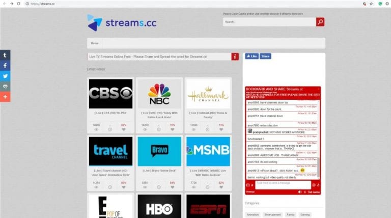This screenshot has height=218, width=391.
Task: Open the NBC live stream title link
Action: point(158,114)
